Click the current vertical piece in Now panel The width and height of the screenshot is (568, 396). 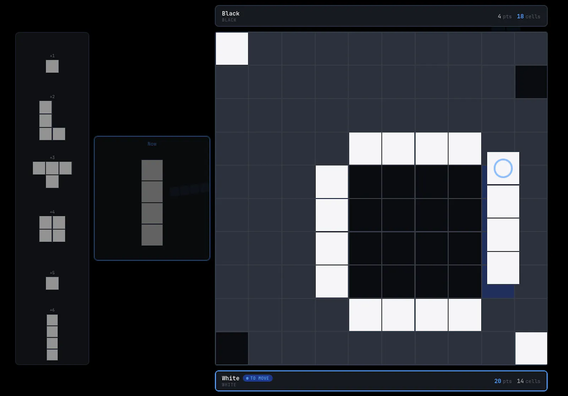point(152,202)
